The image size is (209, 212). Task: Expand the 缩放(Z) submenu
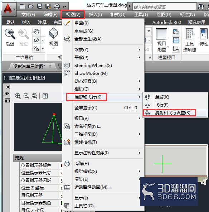pyautogui.click(x=103, y=50)
